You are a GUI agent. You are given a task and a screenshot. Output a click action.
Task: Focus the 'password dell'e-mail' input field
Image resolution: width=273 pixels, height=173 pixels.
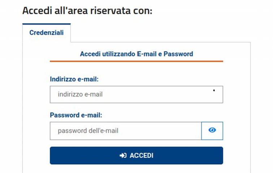[125, 131]
